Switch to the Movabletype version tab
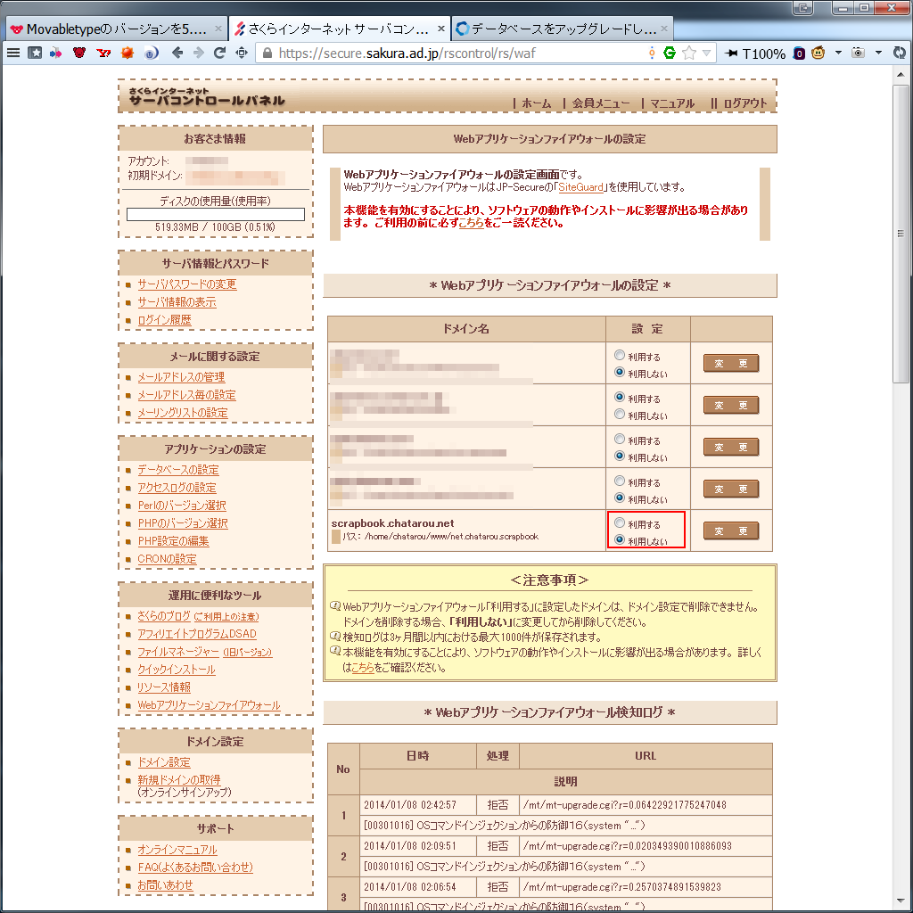 click(117, 29)
